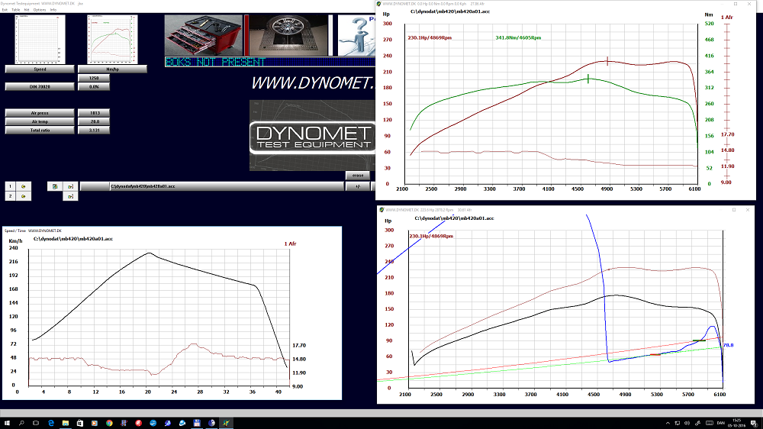Click the DIN 70020 button

(40, 87)
